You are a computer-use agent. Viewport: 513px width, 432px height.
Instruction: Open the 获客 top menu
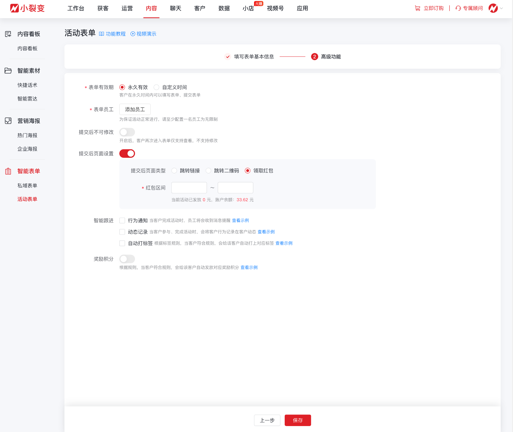103,8
